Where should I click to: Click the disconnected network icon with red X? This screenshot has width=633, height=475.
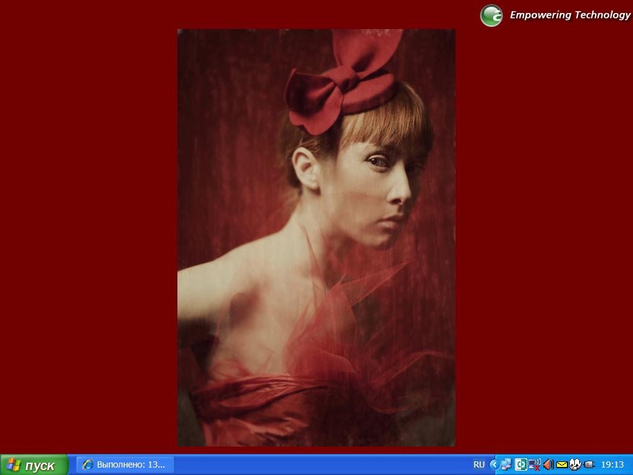tap(534, 464)
